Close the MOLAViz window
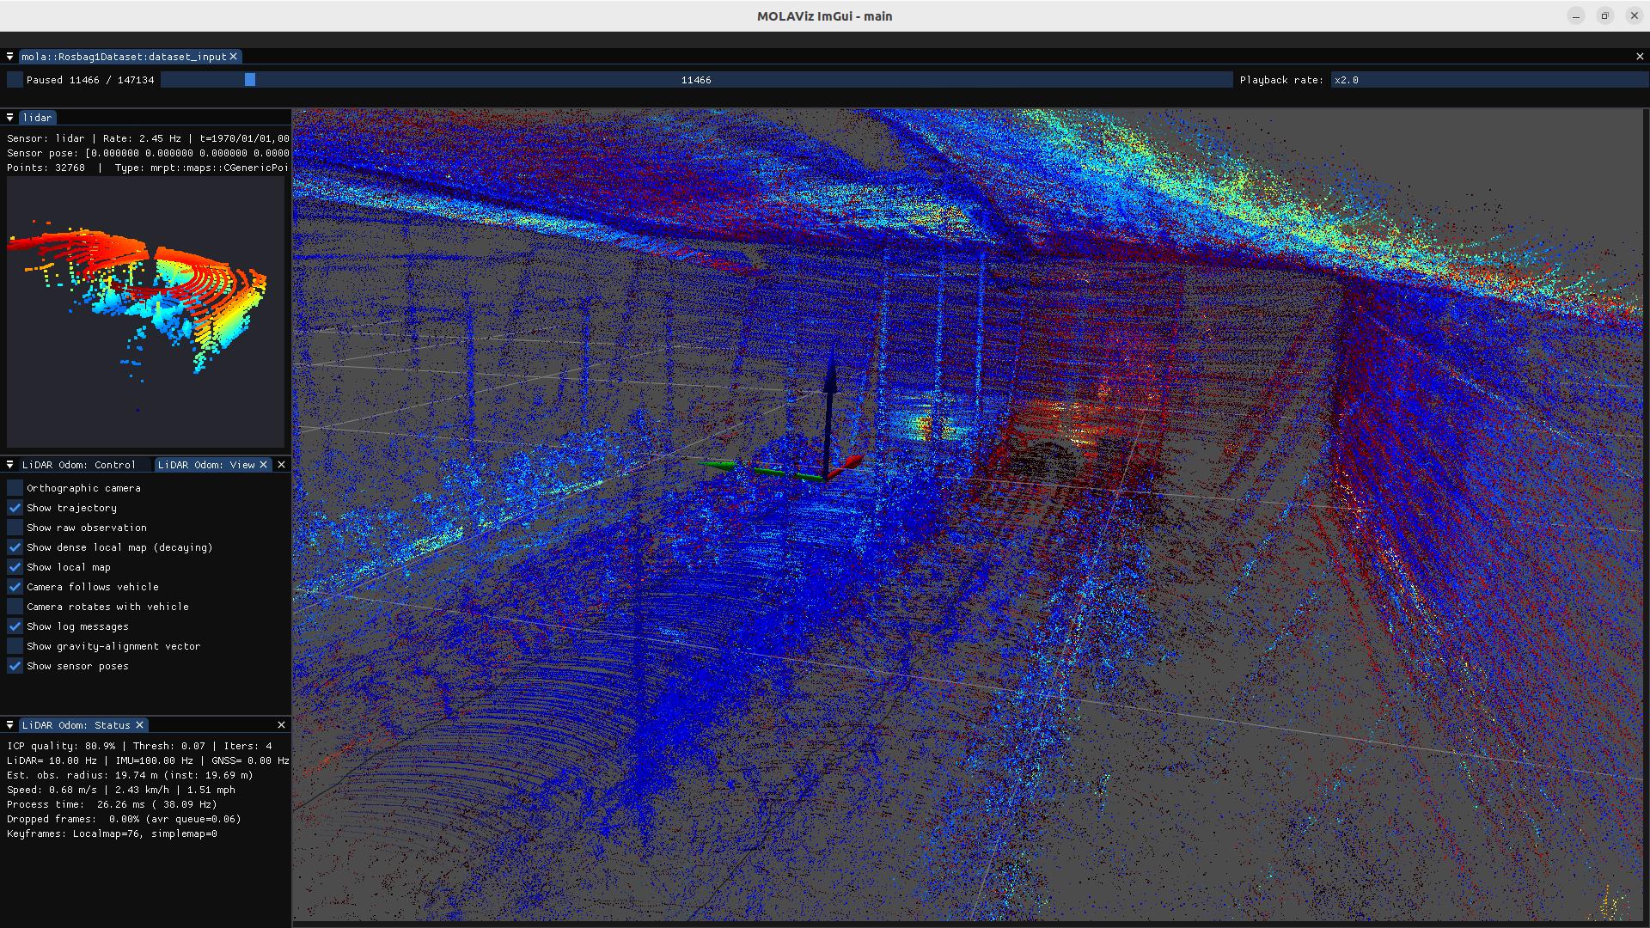This screenshot has height=928, width=1650. click(1634, 15)
